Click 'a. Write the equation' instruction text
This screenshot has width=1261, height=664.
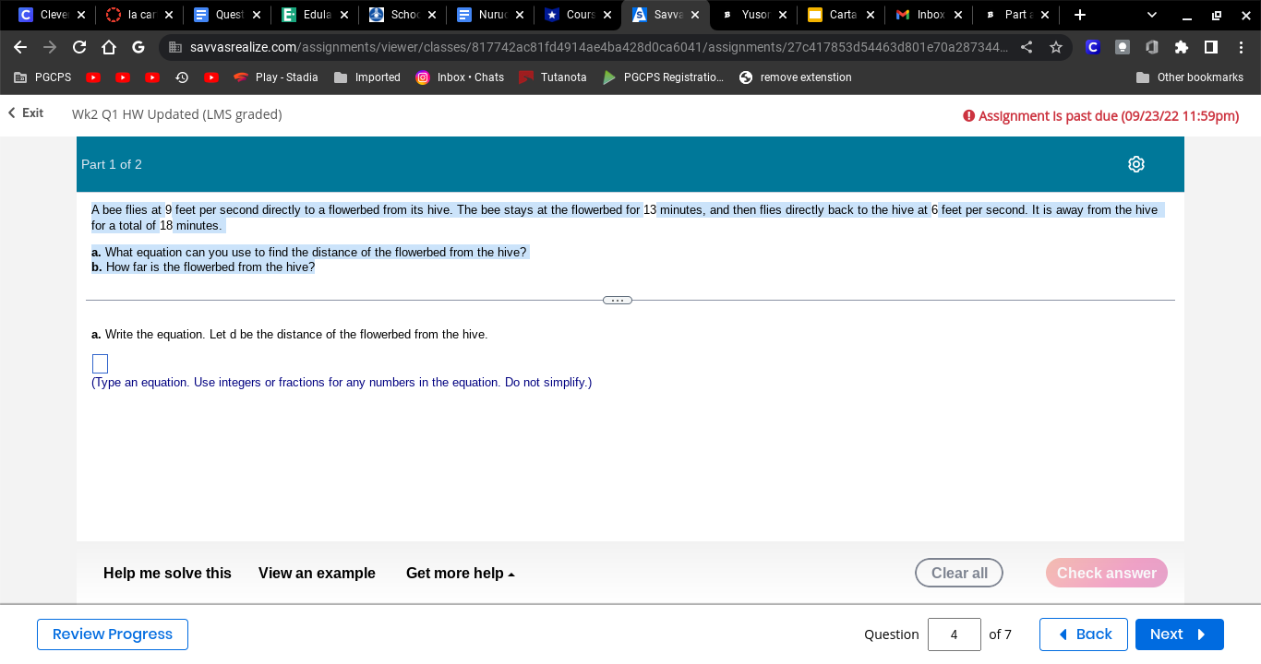290,335
